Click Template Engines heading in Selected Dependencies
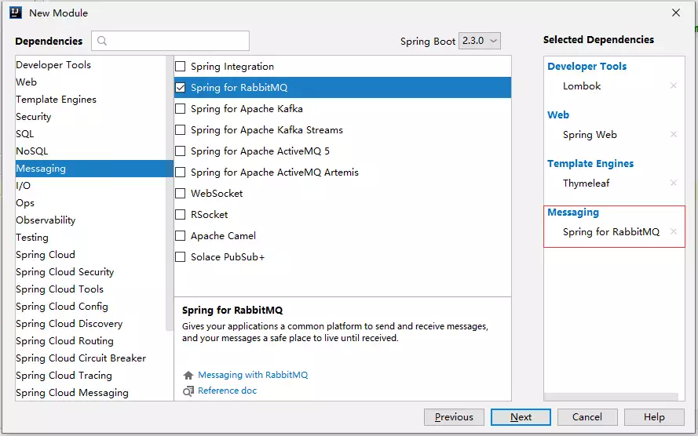698x436 pixels. [590, 164]
